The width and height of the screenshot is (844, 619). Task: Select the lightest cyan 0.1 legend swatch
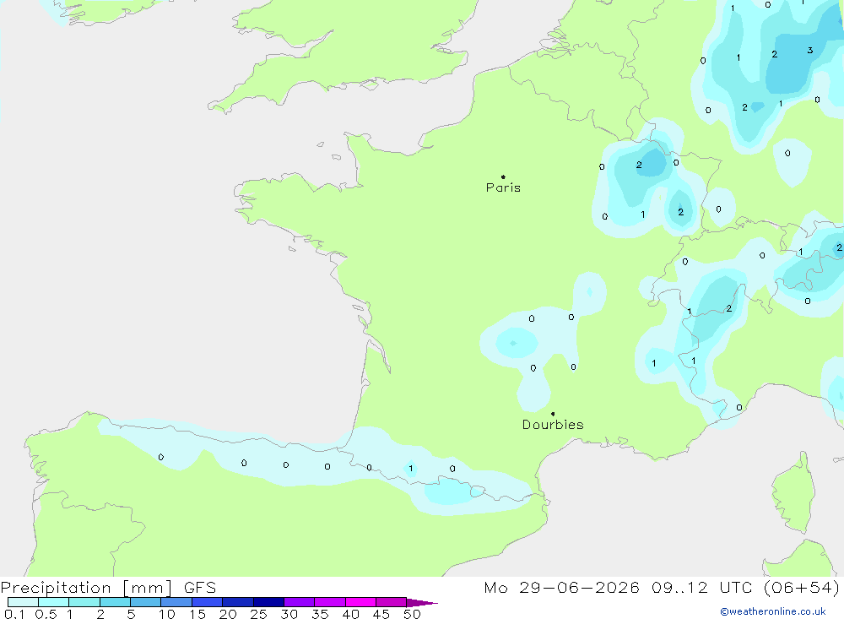pyautogui.click(x=23, y=602)
